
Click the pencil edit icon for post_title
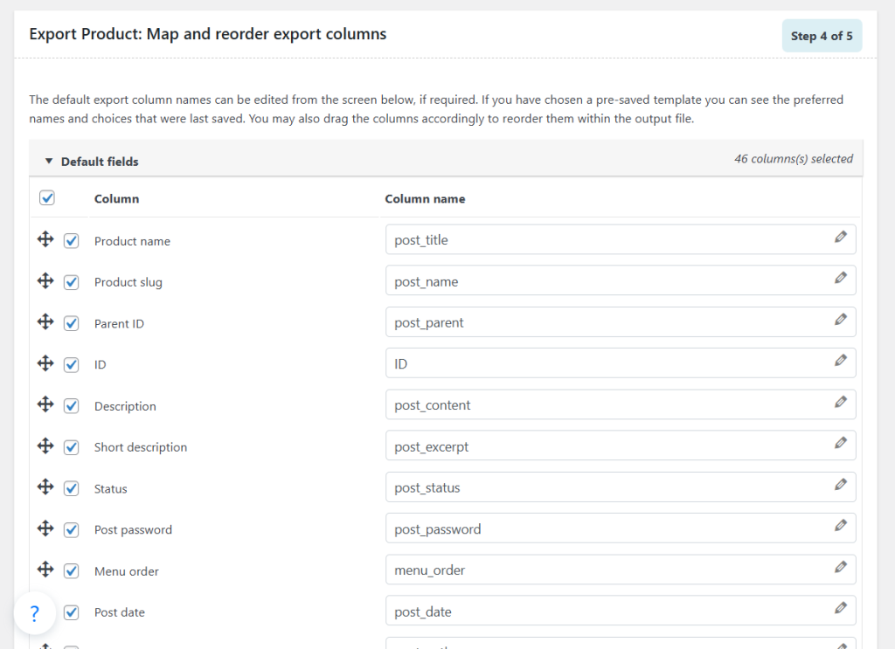pos(840,237)
